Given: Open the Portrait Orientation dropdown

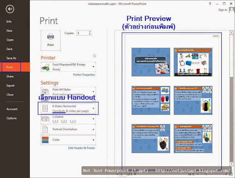Looking at the screenshot, I should [68, 129].
